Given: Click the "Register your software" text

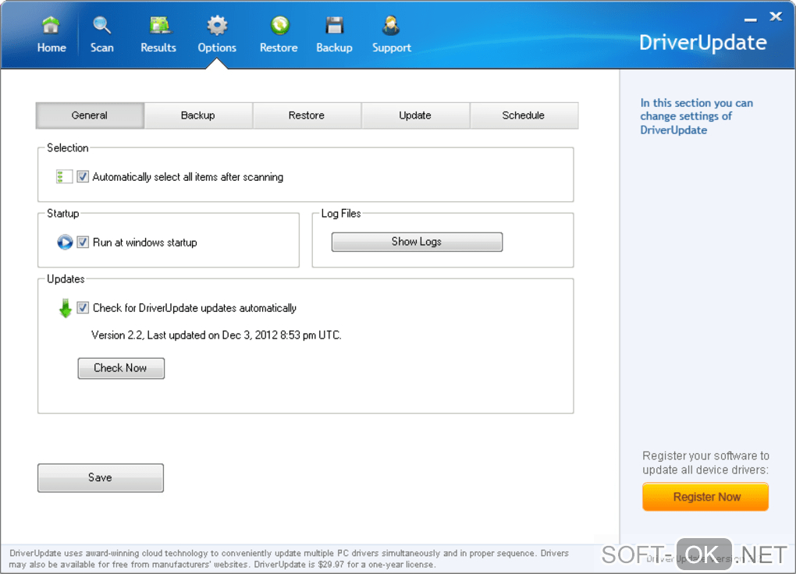Looking at the screenshot, I should coord(705,462).
